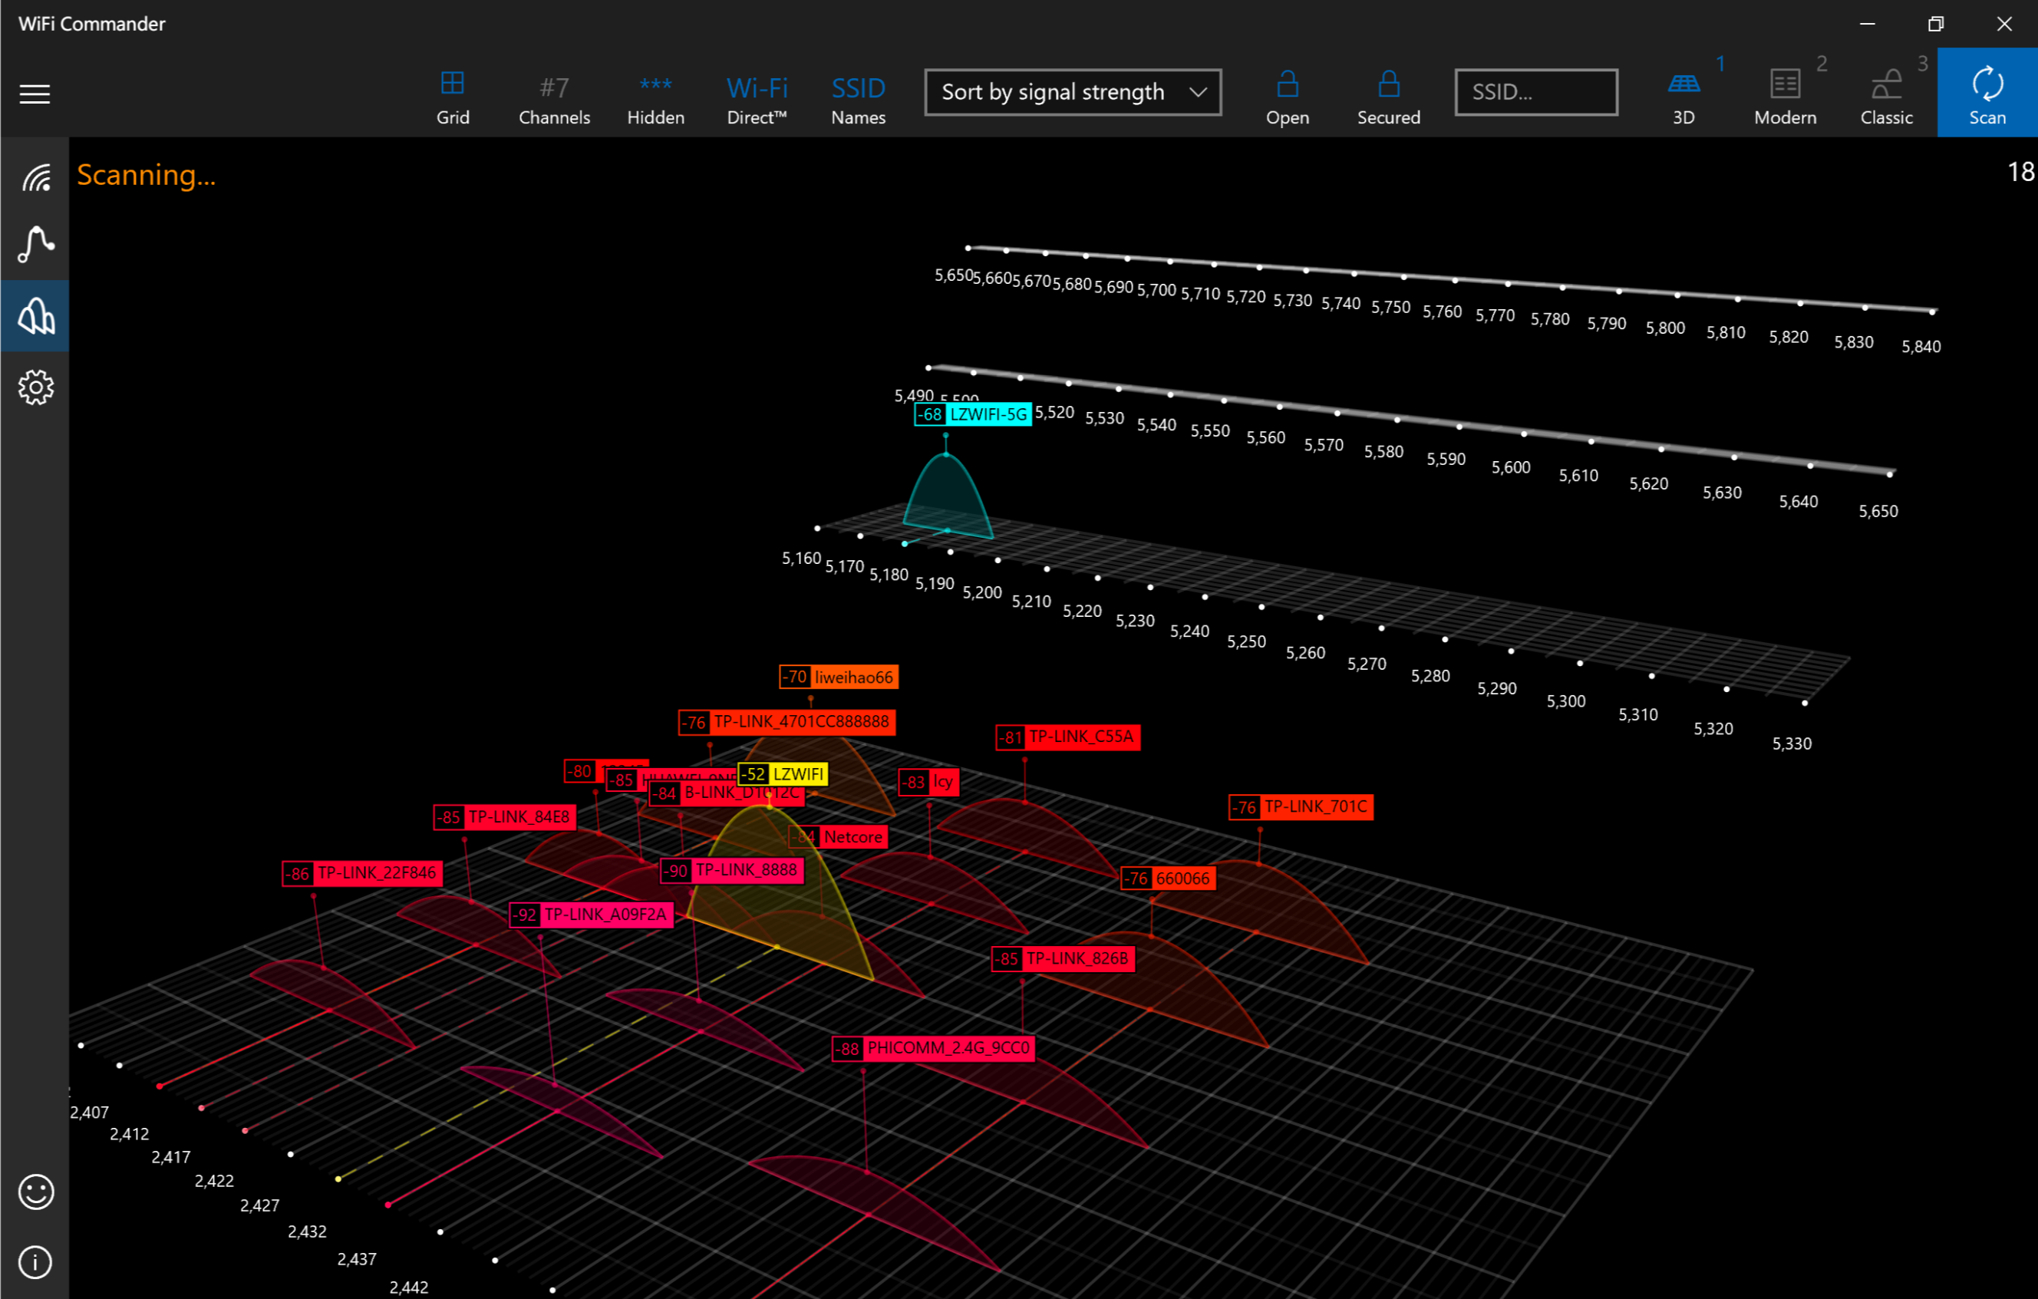Image resolution: width=2038 pixels, height=1299 pixels.
Task: Toggle SSID Names labels
Action: click(x=857, y=97)
